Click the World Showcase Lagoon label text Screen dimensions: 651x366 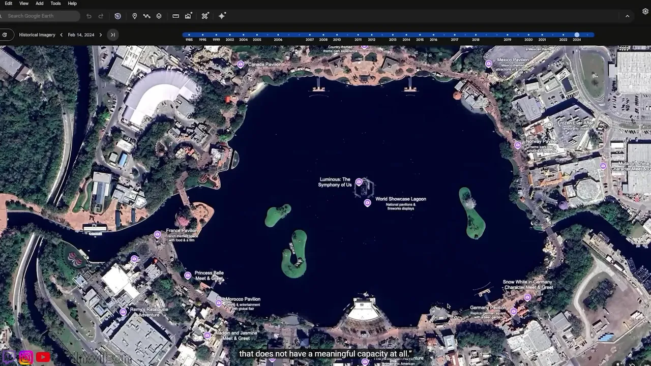coord(401,199)
